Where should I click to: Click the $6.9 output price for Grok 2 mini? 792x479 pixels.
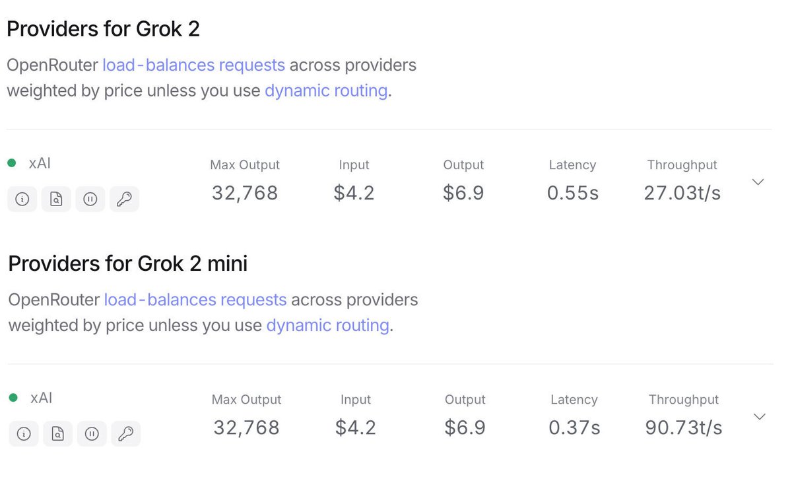(x=465, y=427)
